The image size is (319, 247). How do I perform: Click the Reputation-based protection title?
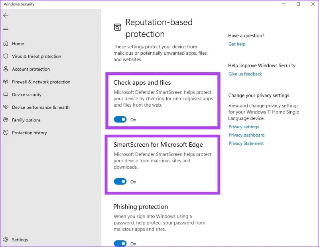pos(159,28)
